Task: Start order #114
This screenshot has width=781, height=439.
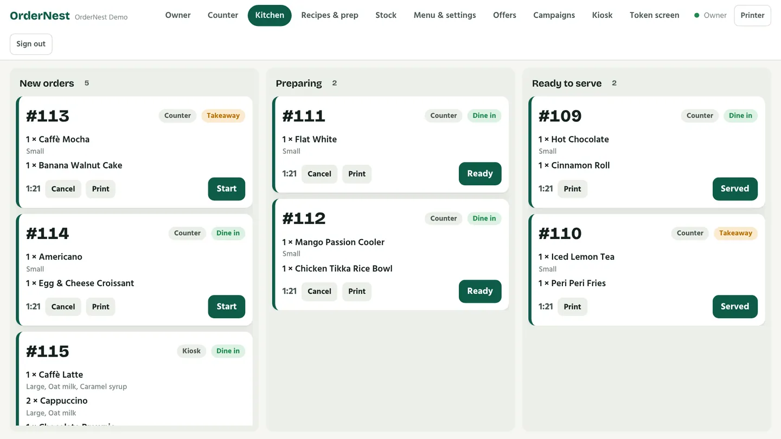Action: click(x=226, y=307)
